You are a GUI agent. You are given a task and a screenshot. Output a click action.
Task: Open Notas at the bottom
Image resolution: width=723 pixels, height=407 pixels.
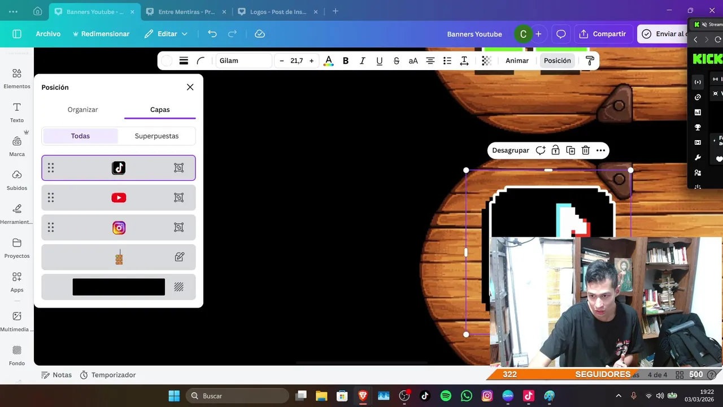click(x=56, y=375)
